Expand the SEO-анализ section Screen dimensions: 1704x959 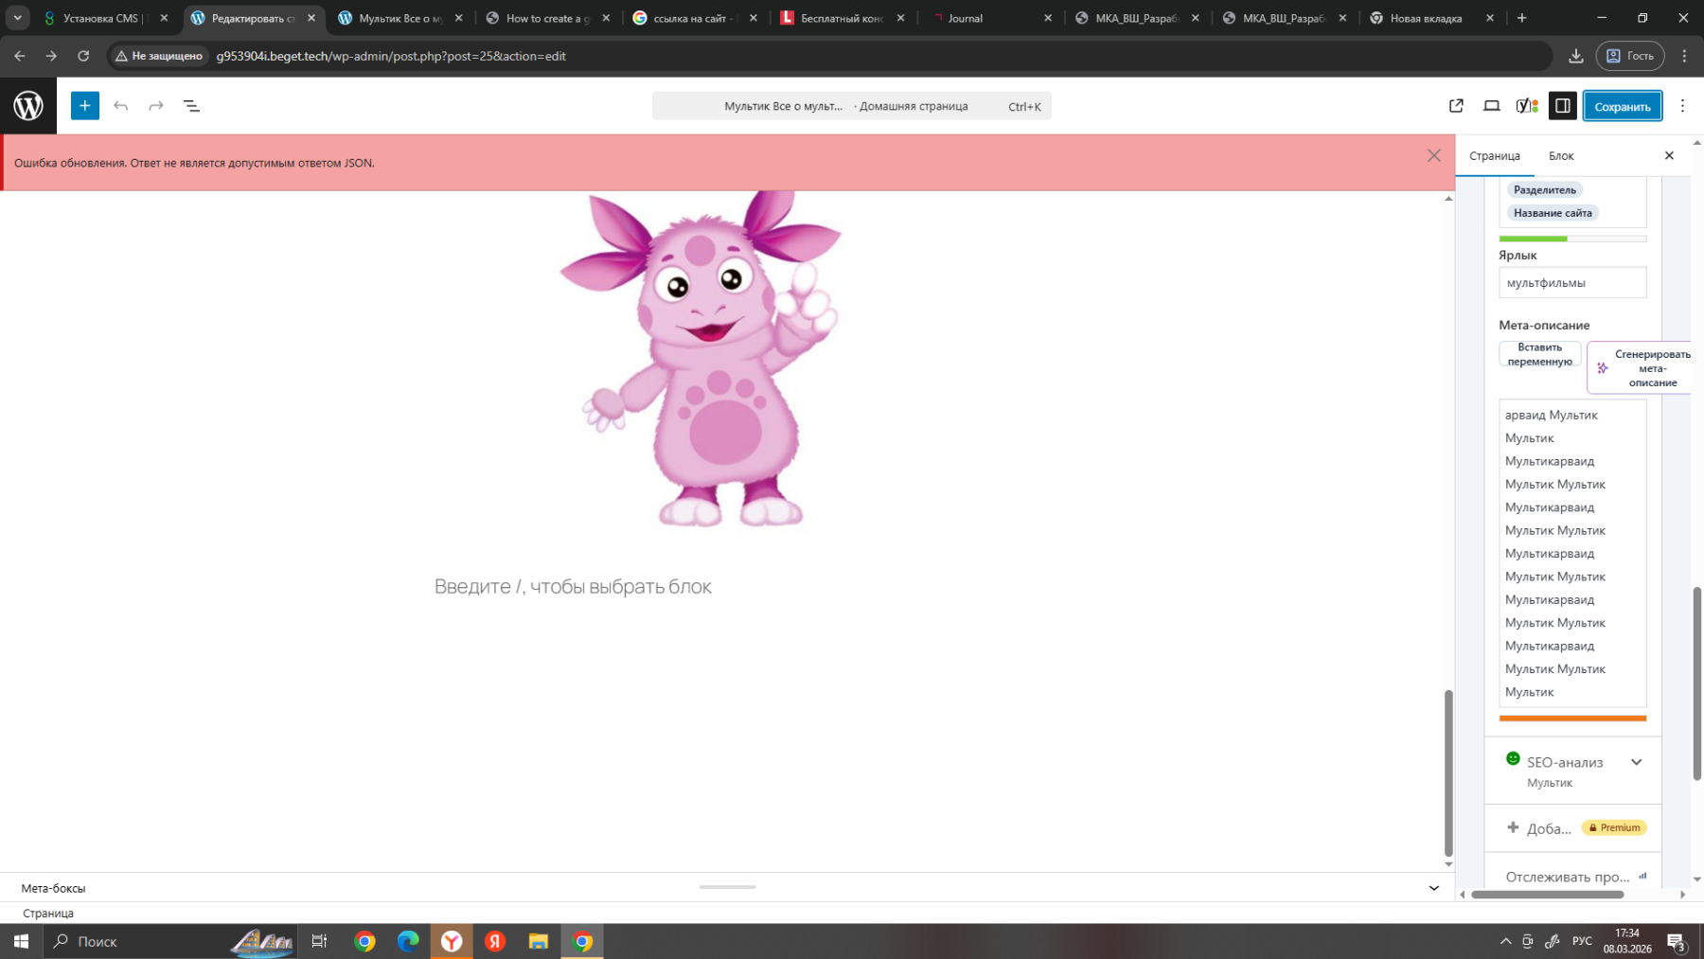pyautogui.click(x=1636, y=762)
